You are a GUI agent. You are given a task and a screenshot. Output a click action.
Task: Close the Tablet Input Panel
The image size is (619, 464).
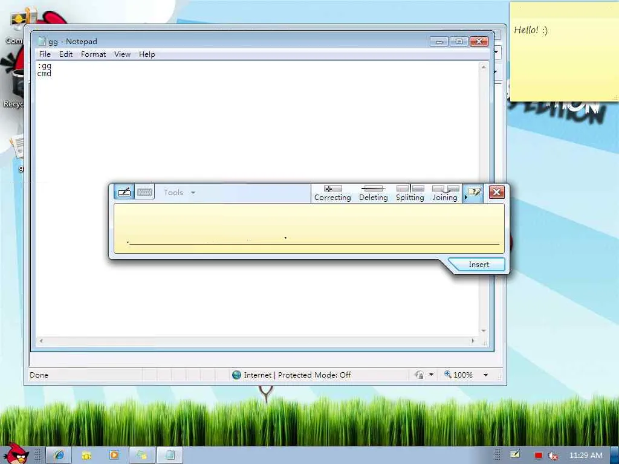(x=496, y=192)
